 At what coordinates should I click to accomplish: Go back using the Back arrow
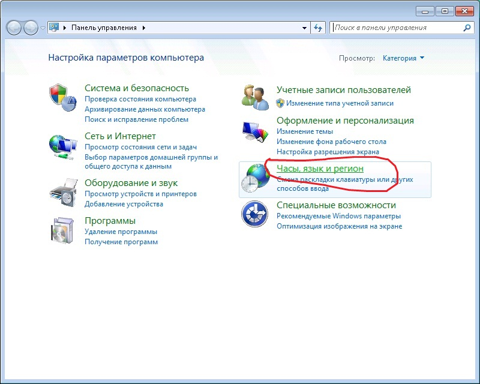(x=14, y=28)
